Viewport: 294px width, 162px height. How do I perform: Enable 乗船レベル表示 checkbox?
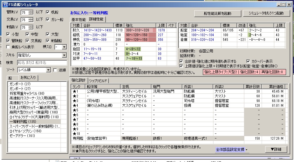[8, 47]
